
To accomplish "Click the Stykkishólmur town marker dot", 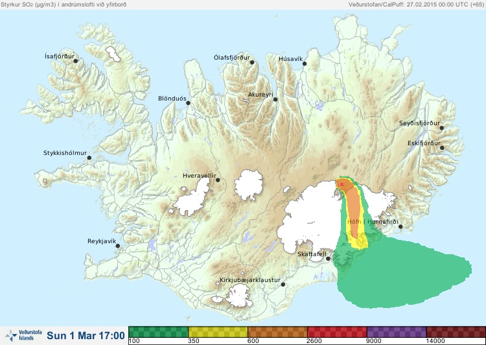I will 89,158.
